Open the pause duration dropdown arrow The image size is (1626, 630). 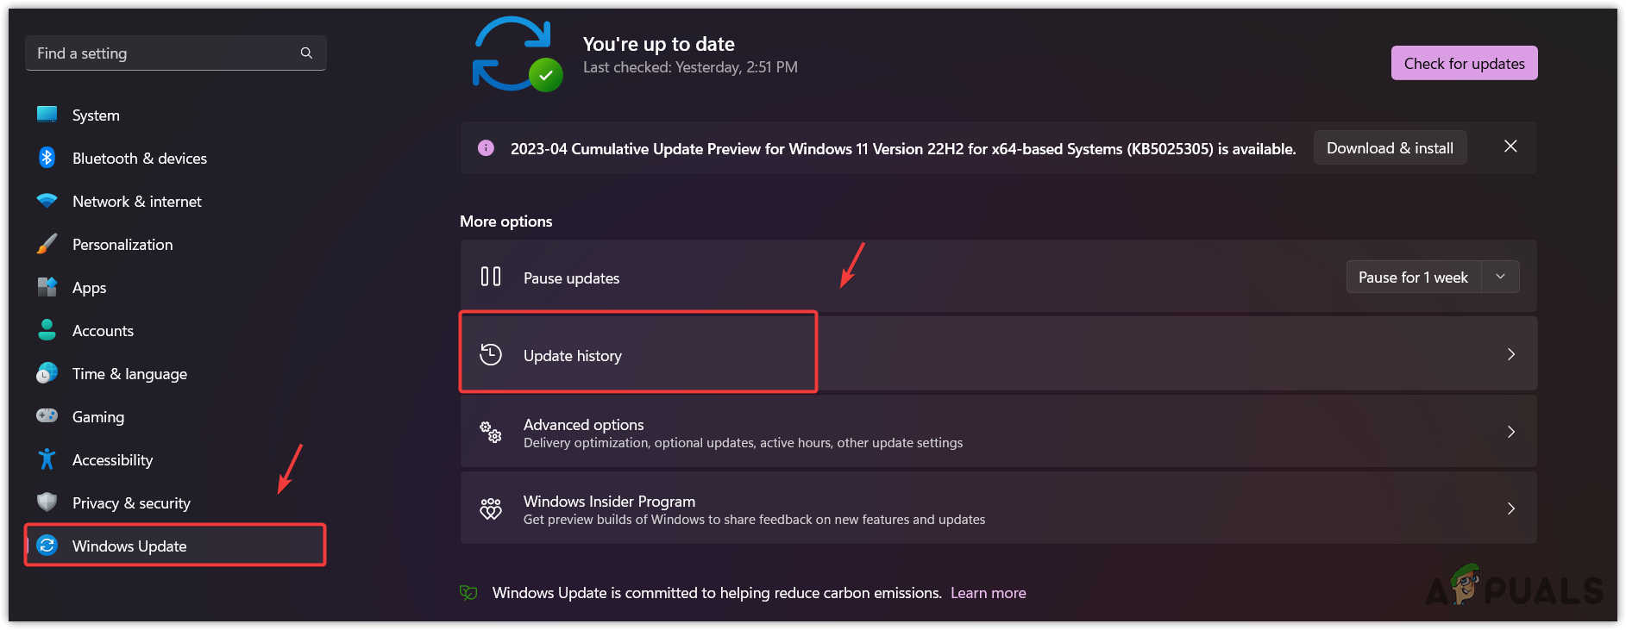(1500, 277)
